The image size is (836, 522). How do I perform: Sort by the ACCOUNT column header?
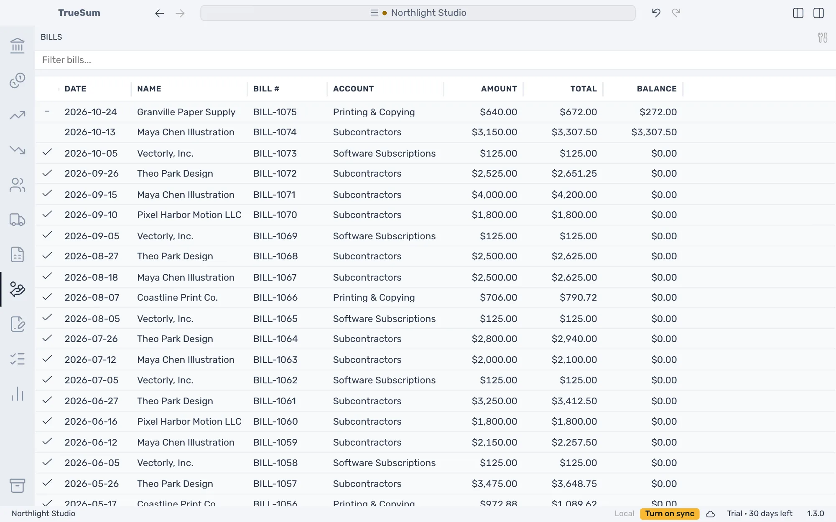(x=353, y=89)
